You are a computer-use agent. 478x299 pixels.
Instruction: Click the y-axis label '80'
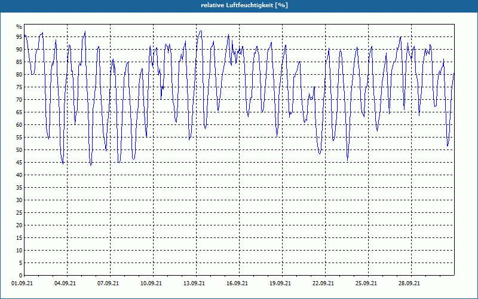[x=19, y=74]
